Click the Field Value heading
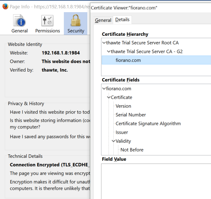The width and height of the screenshot is (211, 199). point(114,159)
